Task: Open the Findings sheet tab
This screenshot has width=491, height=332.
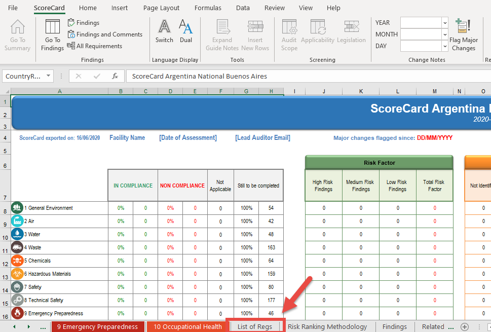Action: tap(395, 326)
